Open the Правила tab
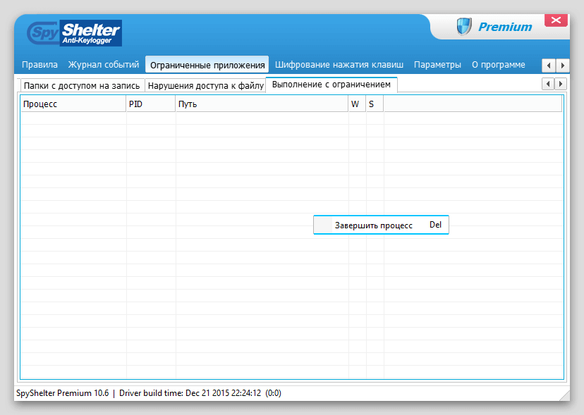Viewport: 584px width, 415px height. [39, 65]
